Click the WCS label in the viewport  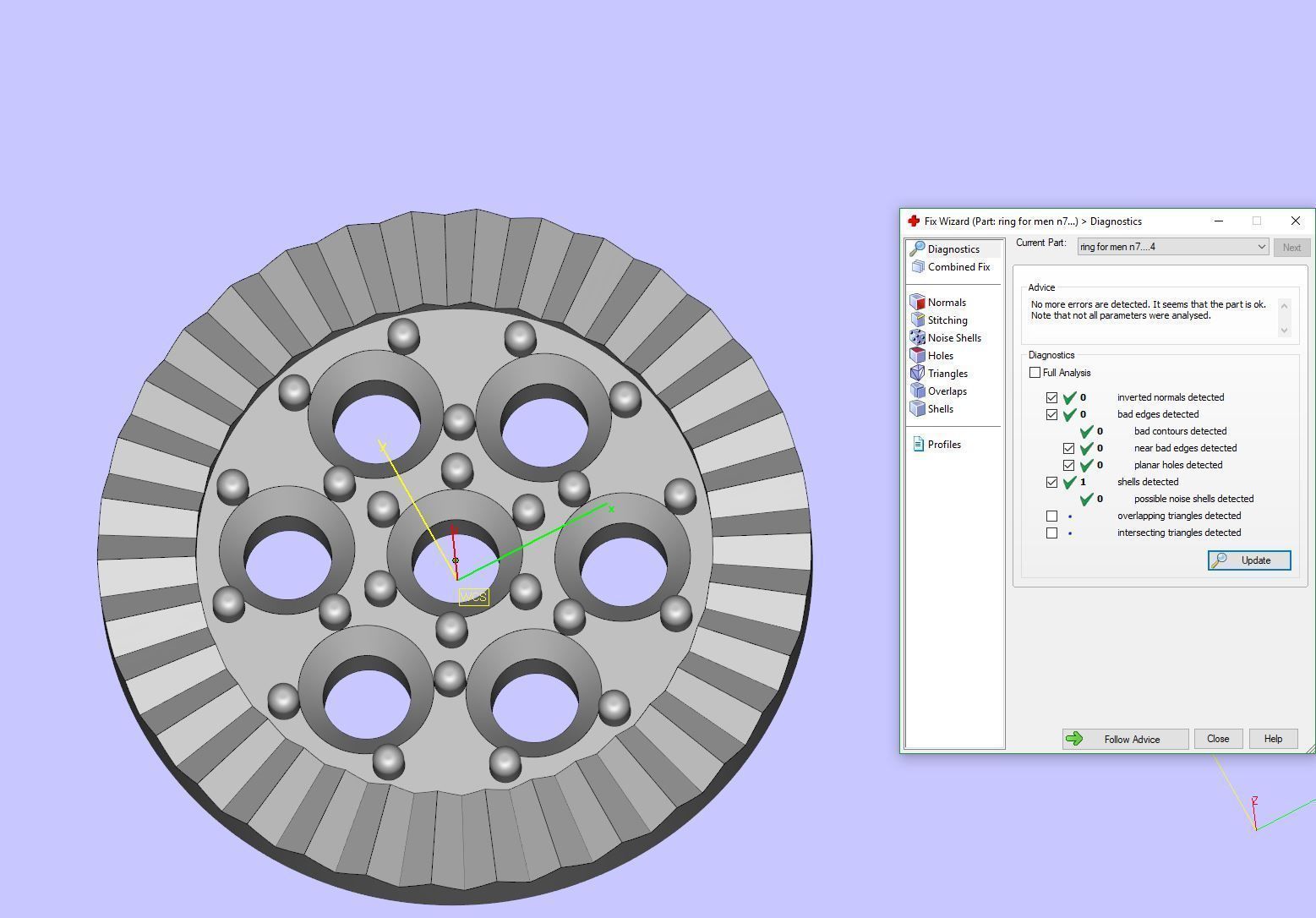pos(474,597)
